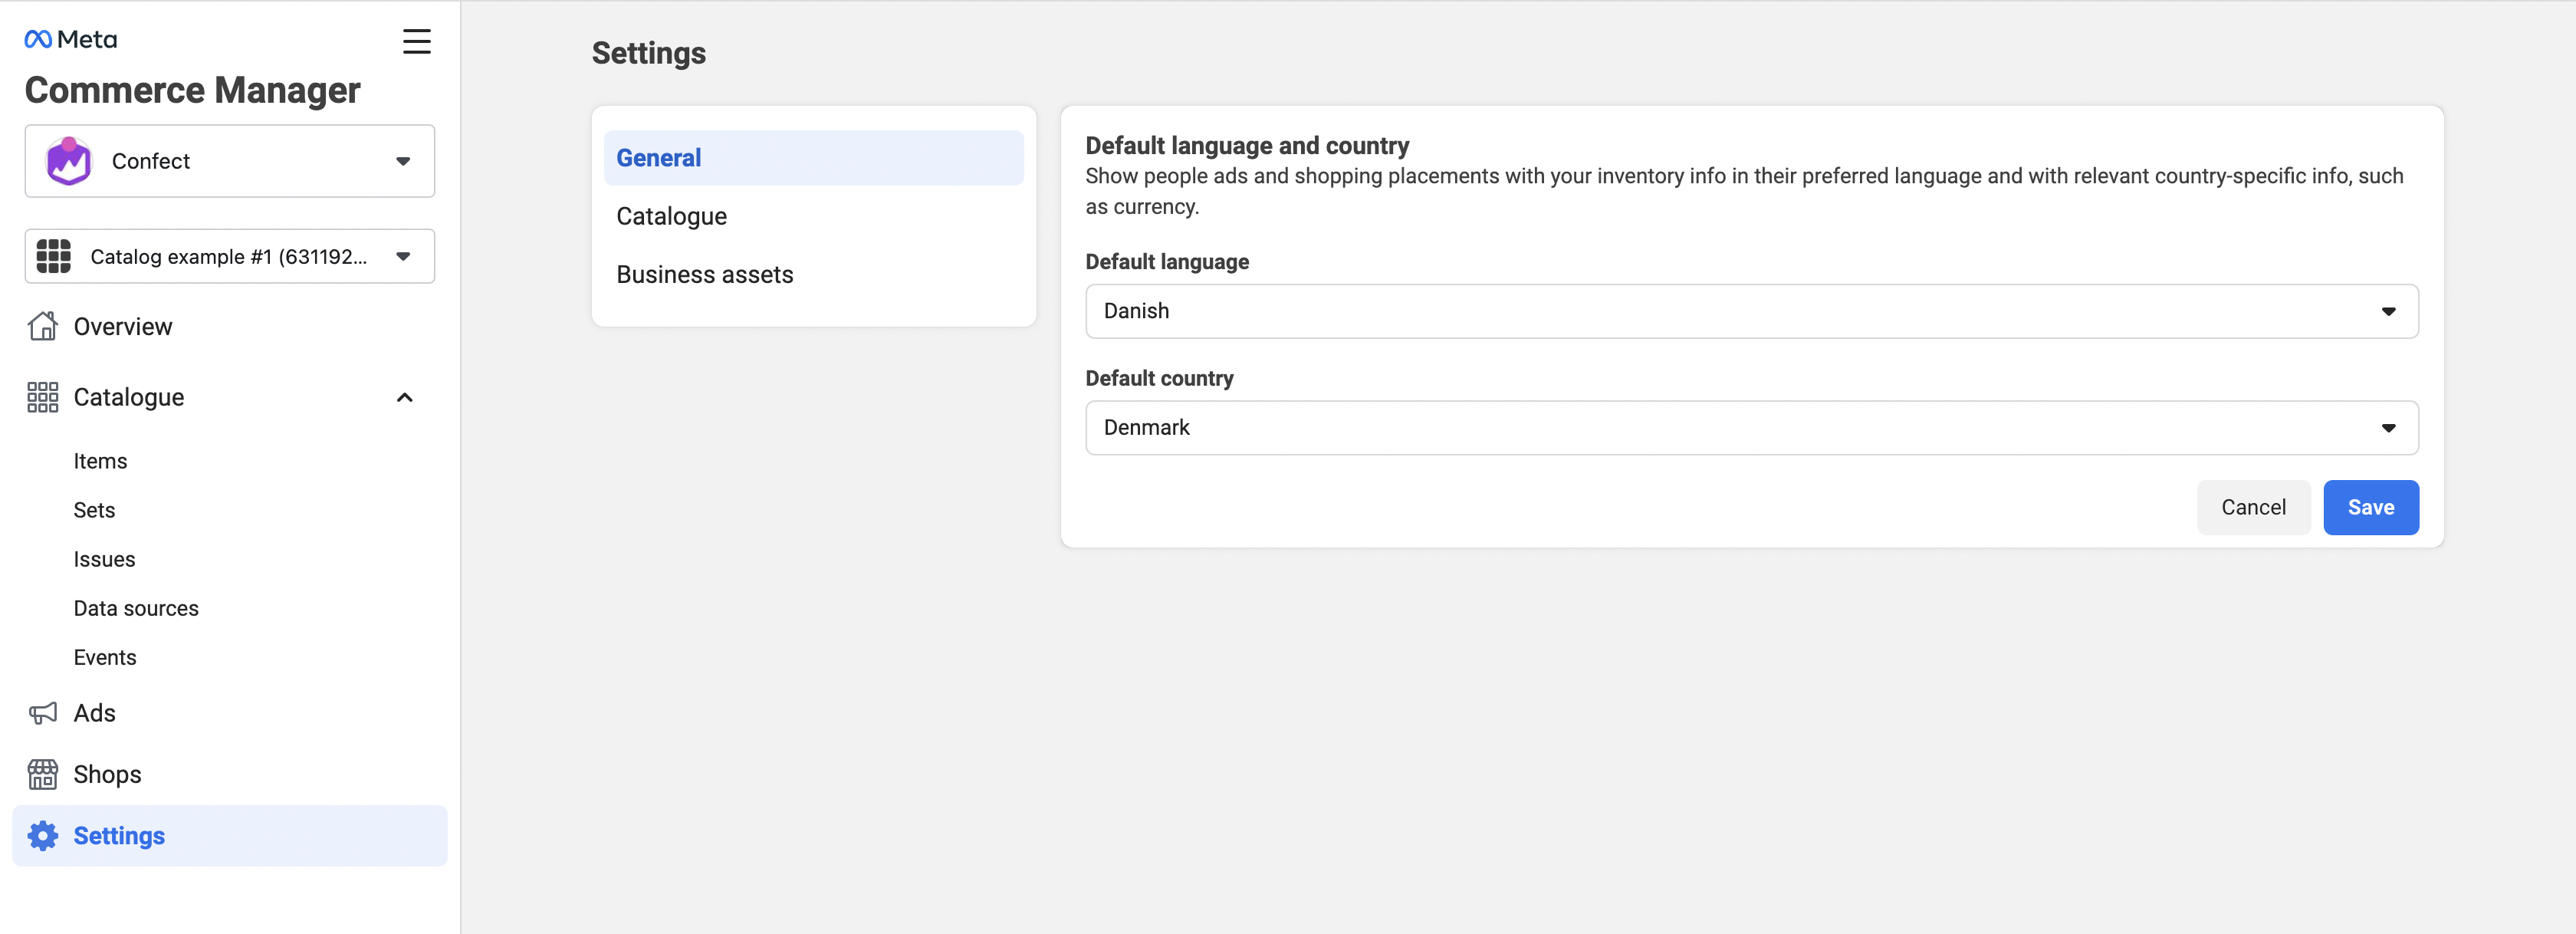2576x934 pixels.
Task: Open Sets under Catalogue
Action: point(94,510)
